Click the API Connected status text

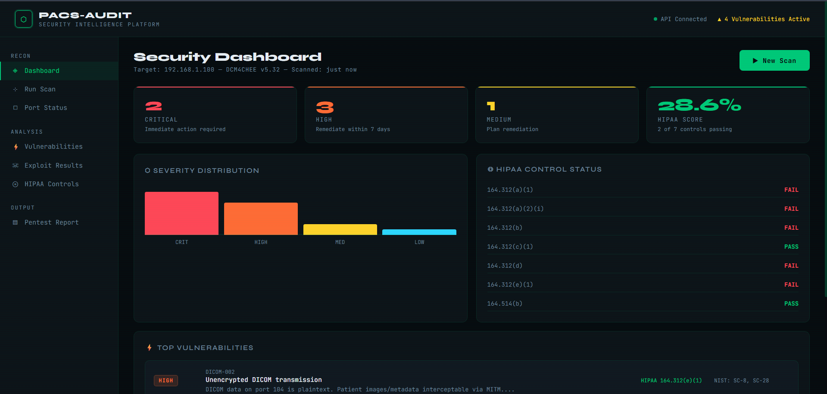[683, 19]
